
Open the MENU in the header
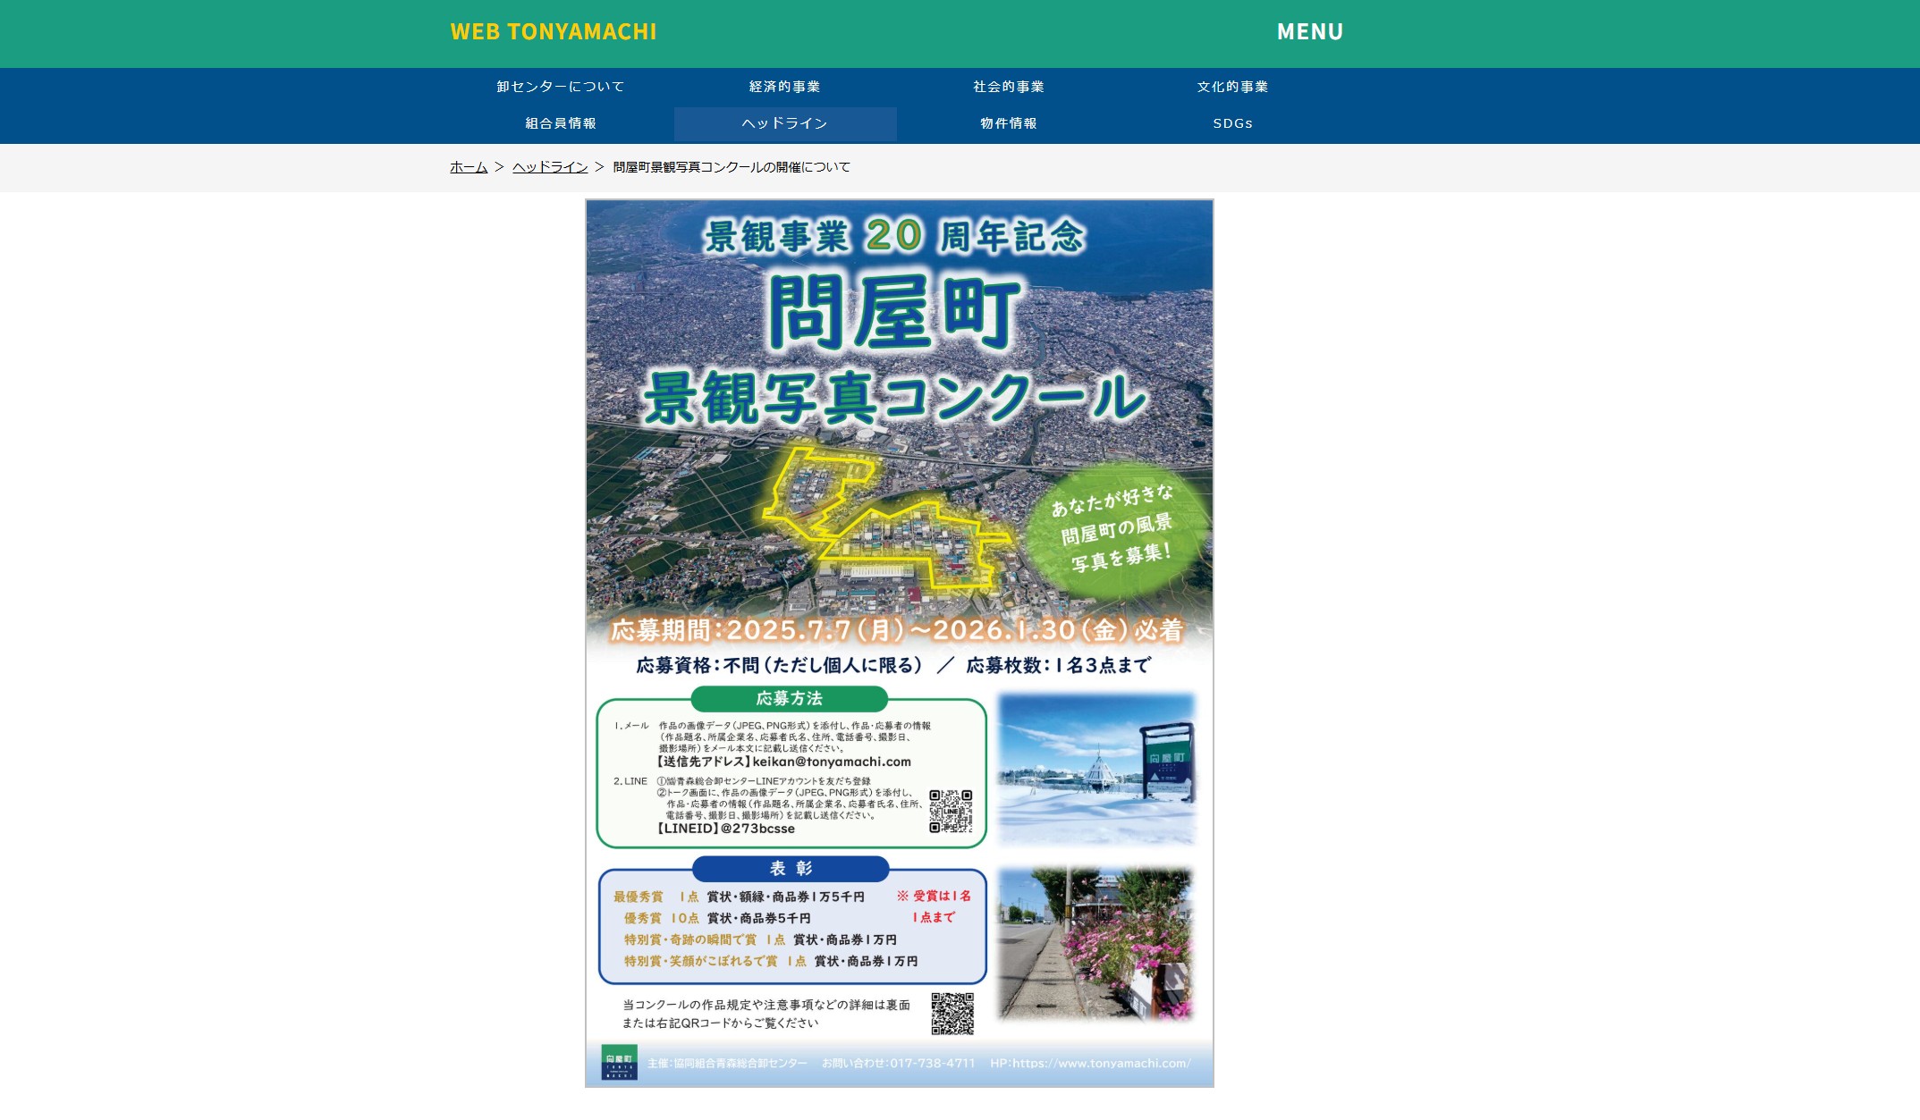(x=1309, y=32)
